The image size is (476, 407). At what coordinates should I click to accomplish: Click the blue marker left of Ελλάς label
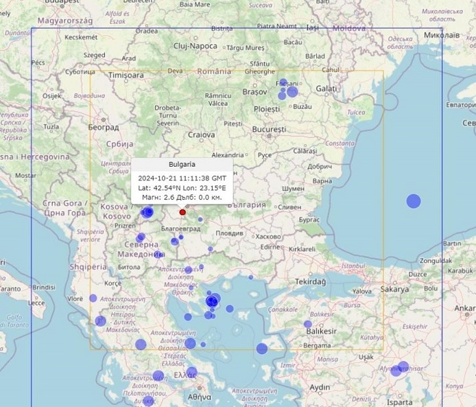tap(158, 376)
